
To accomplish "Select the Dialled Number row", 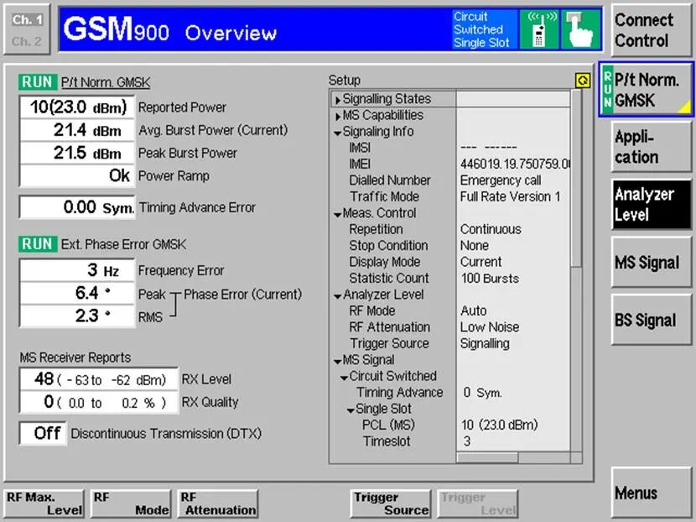I will [x=450, y=180].
